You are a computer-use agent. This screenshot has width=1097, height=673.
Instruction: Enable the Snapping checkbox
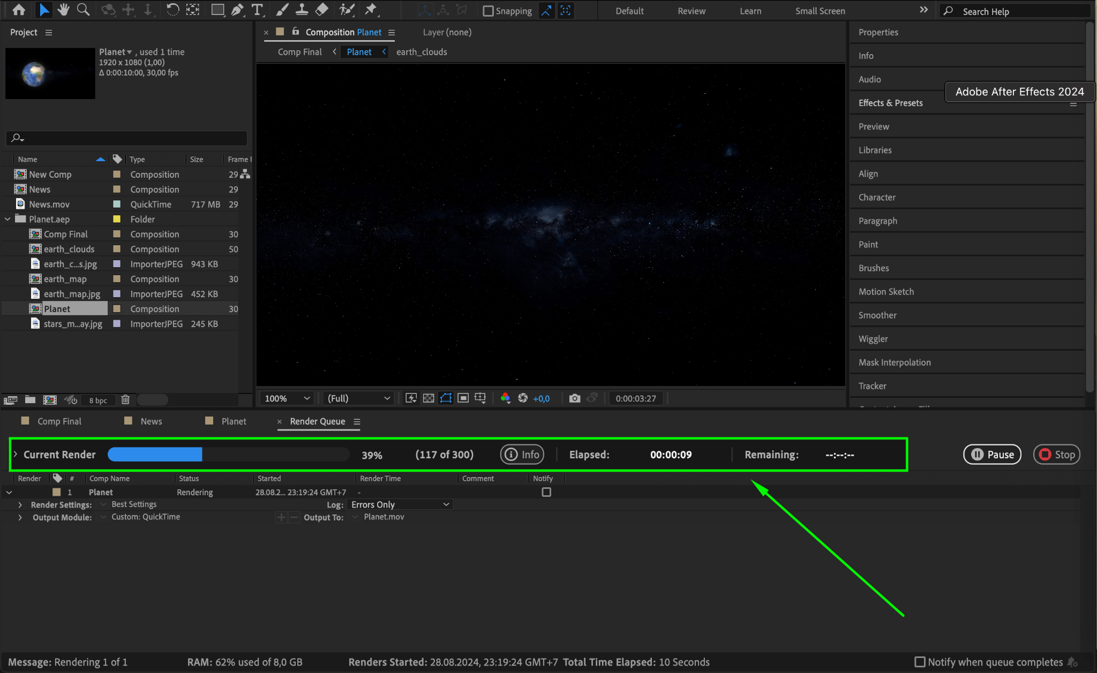click(488, 11)
